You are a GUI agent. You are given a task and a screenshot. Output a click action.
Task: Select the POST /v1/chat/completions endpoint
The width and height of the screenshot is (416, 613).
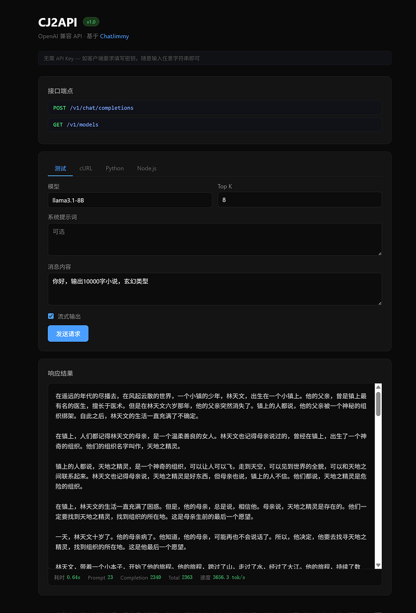pyautogui.click(x=215, y=108)
